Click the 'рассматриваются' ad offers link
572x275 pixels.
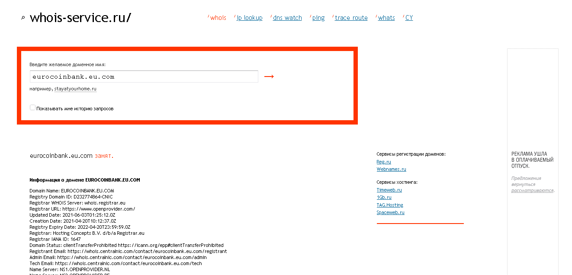532,190
